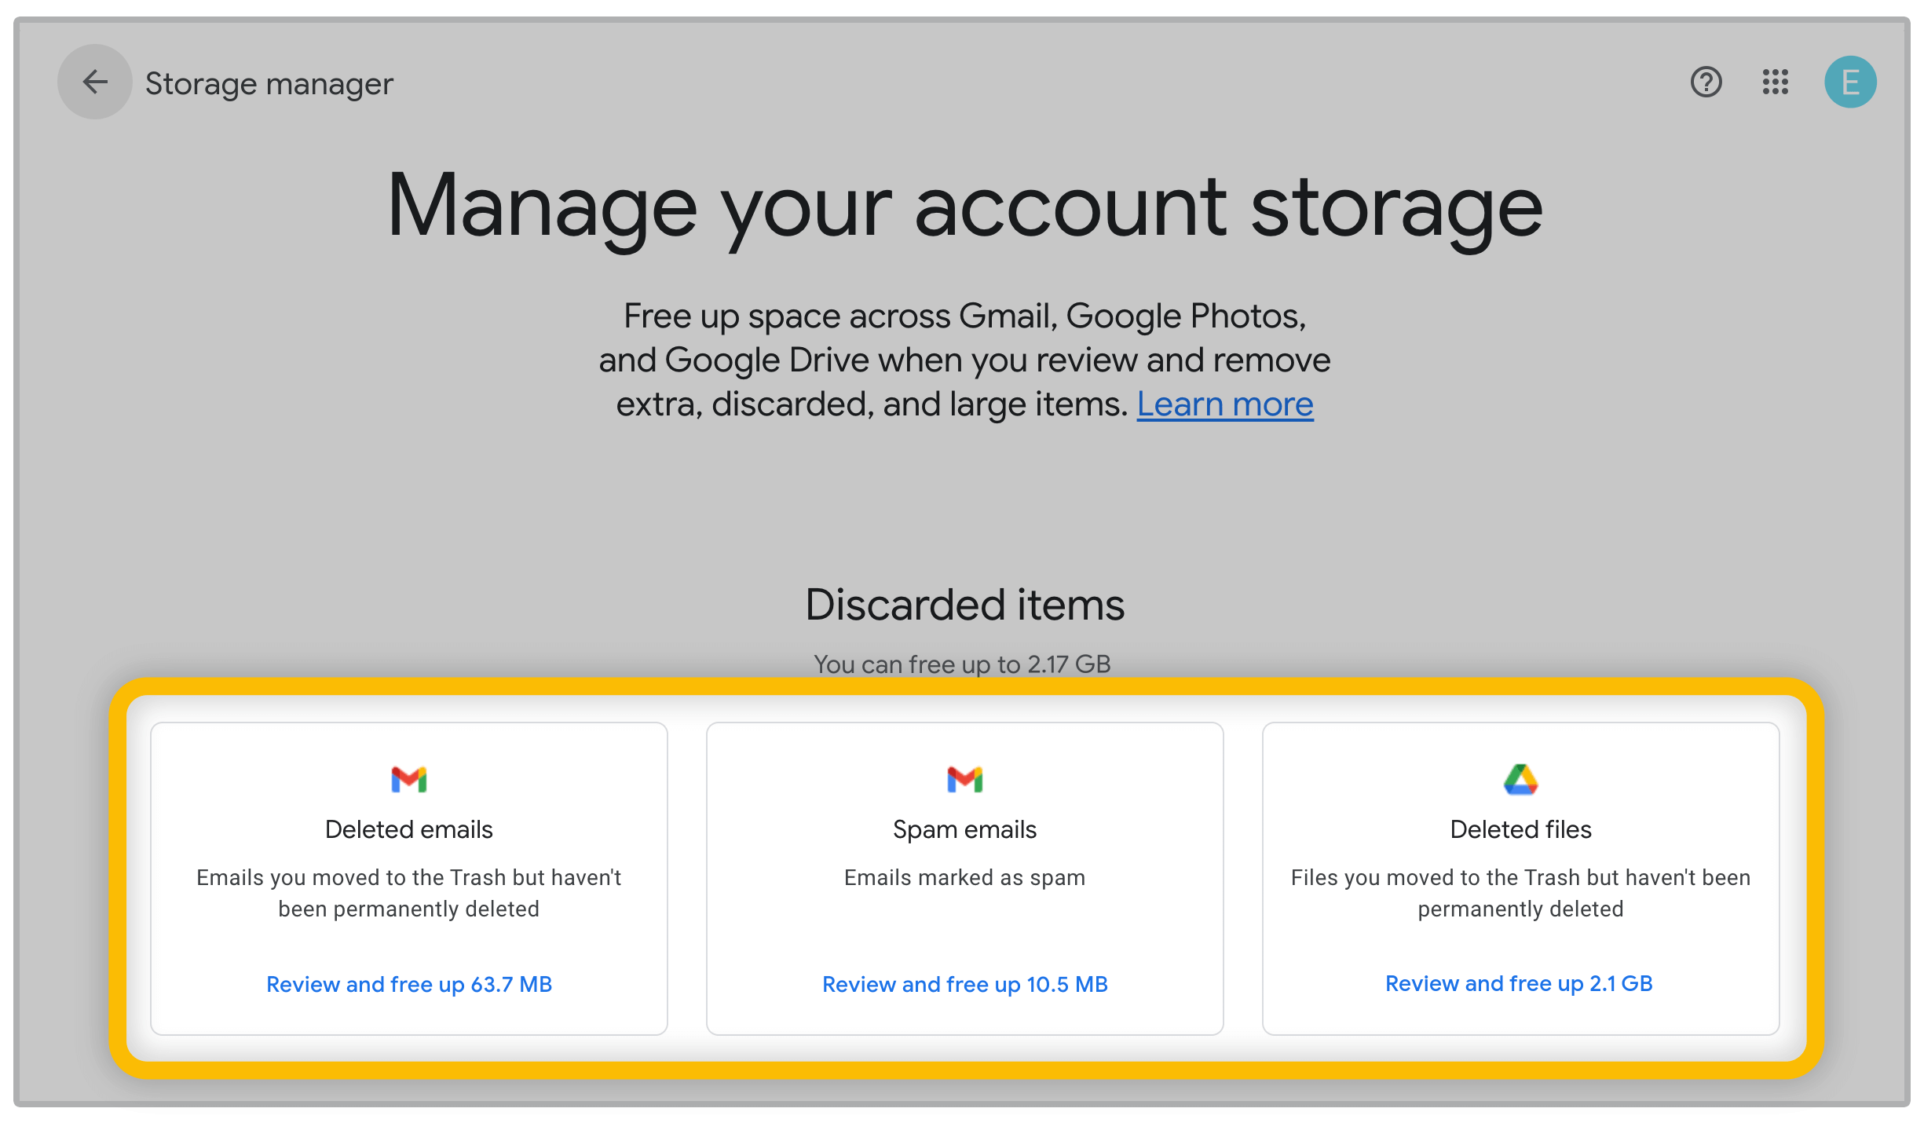This screenshot has width=1924, height=1123.
Task: Open the Google apps grid launcher
Action: pos(1775,82)
